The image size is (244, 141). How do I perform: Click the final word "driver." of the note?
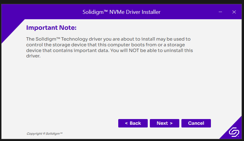[33, 56]
